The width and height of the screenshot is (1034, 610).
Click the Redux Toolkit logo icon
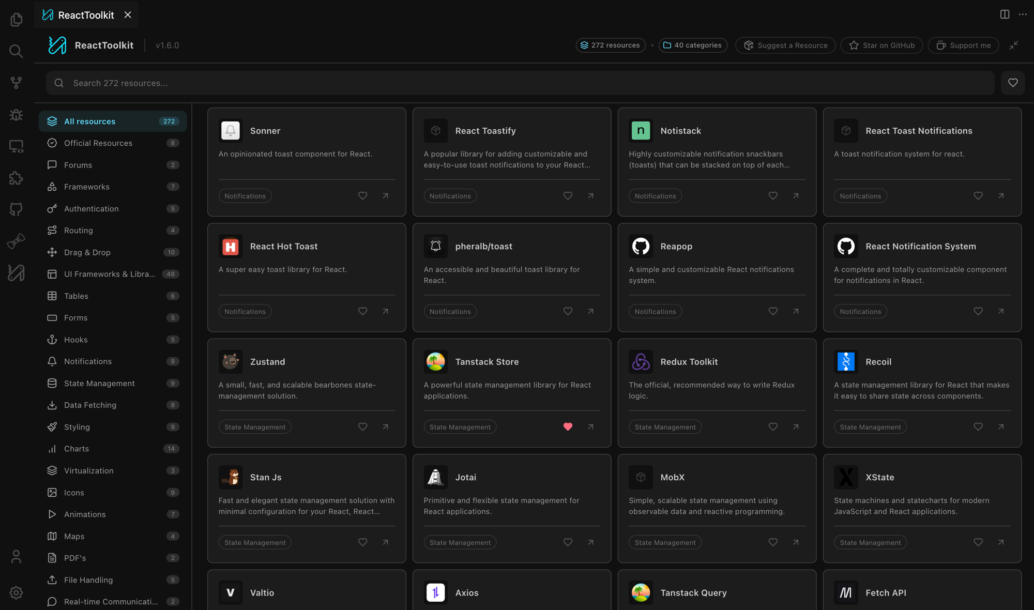pos(641,362)
